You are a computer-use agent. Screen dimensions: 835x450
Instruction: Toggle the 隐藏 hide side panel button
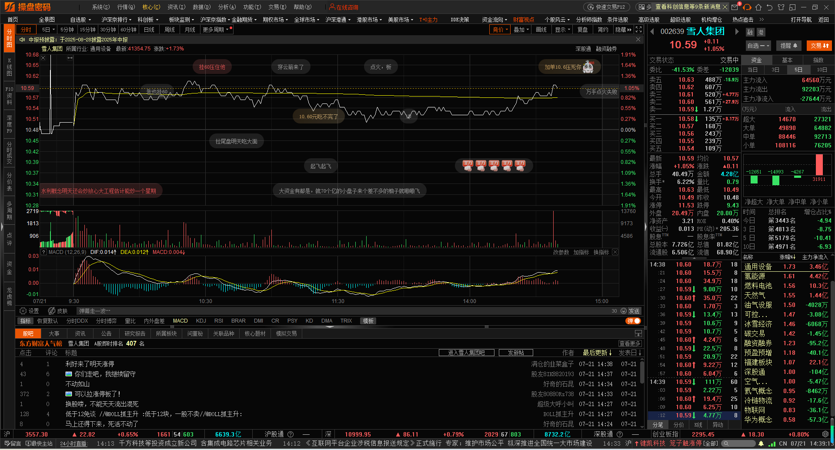point(623,30)
